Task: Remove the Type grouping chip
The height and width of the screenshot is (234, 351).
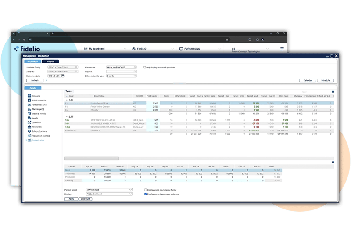Action: [x=71, y=91]
